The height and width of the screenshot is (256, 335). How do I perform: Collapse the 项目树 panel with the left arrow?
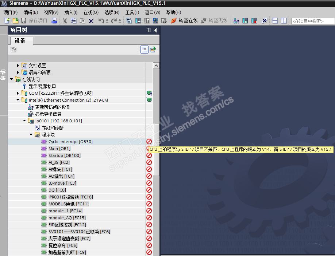pos(155,30)
